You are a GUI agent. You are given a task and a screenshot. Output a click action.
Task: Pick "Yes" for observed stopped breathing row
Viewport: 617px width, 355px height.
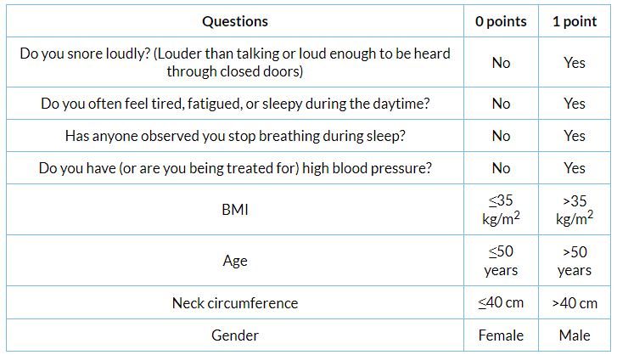[575, 136]
